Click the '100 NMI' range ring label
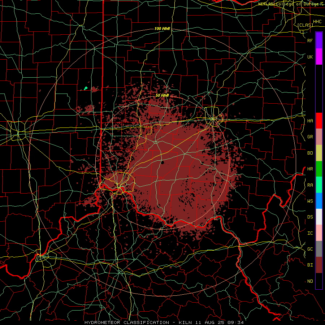The width and height of the screenshot is (325, 325). (162, 29)
